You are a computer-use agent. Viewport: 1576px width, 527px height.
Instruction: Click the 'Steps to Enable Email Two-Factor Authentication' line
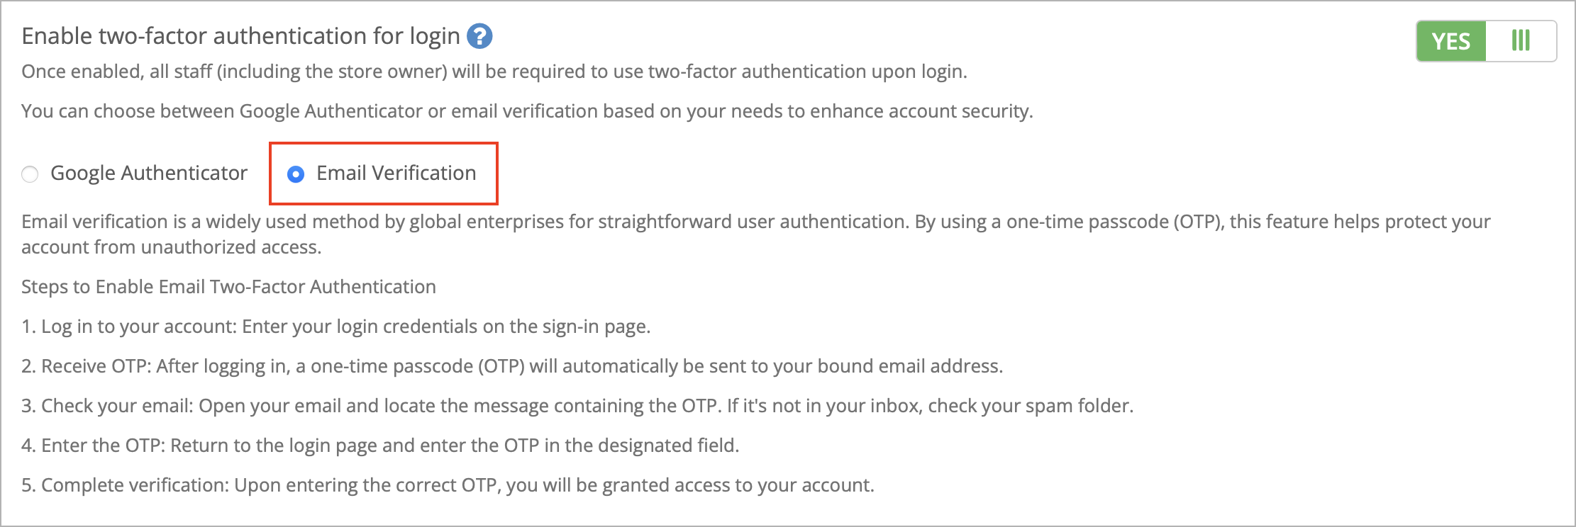pos(228,287)
